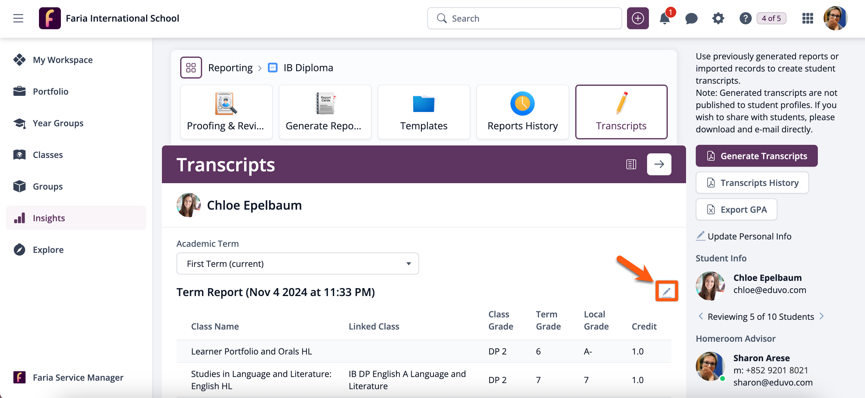
Task: Click the pencil edit icon for Term Report
Action: pyautogui.click(x=666, y=291)
